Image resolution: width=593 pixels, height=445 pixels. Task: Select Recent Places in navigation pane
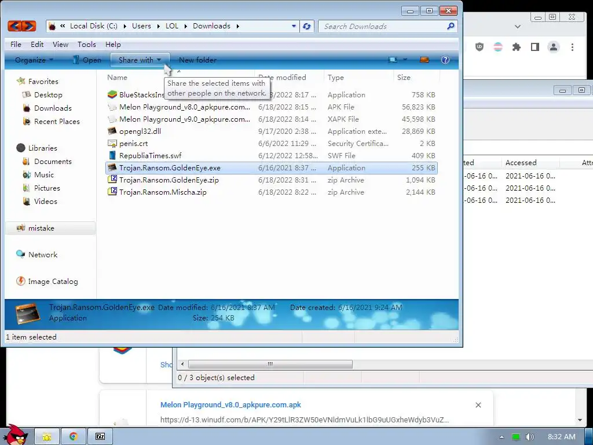[x=57, y=121]
